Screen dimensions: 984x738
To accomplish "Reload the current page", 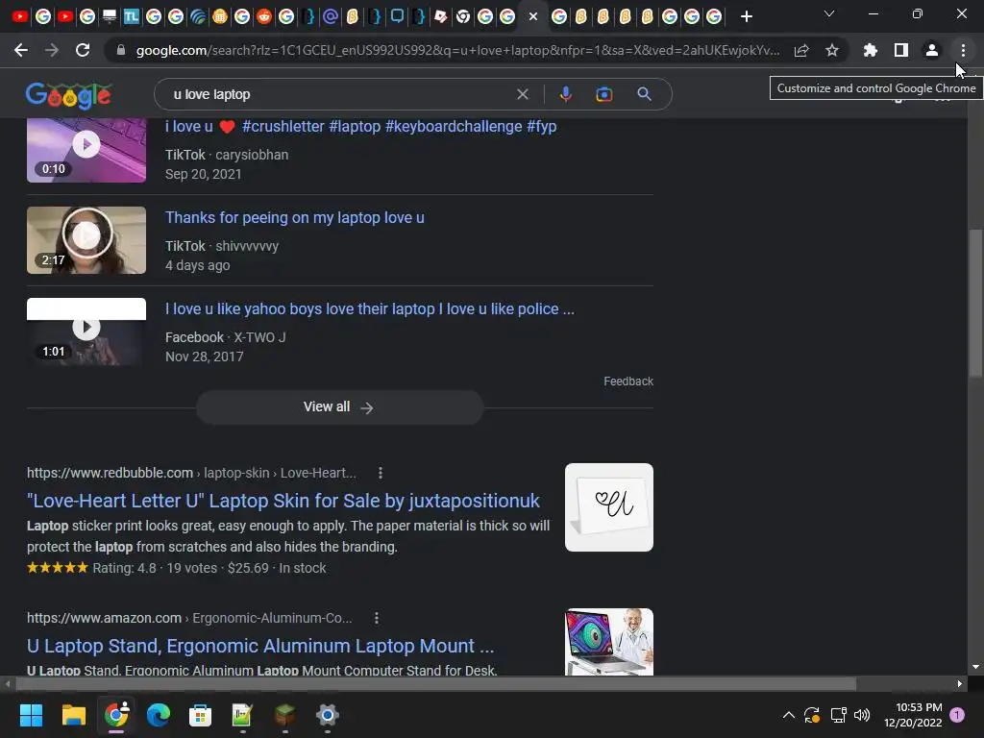I will pyautogui.click(x=83, y=50).
